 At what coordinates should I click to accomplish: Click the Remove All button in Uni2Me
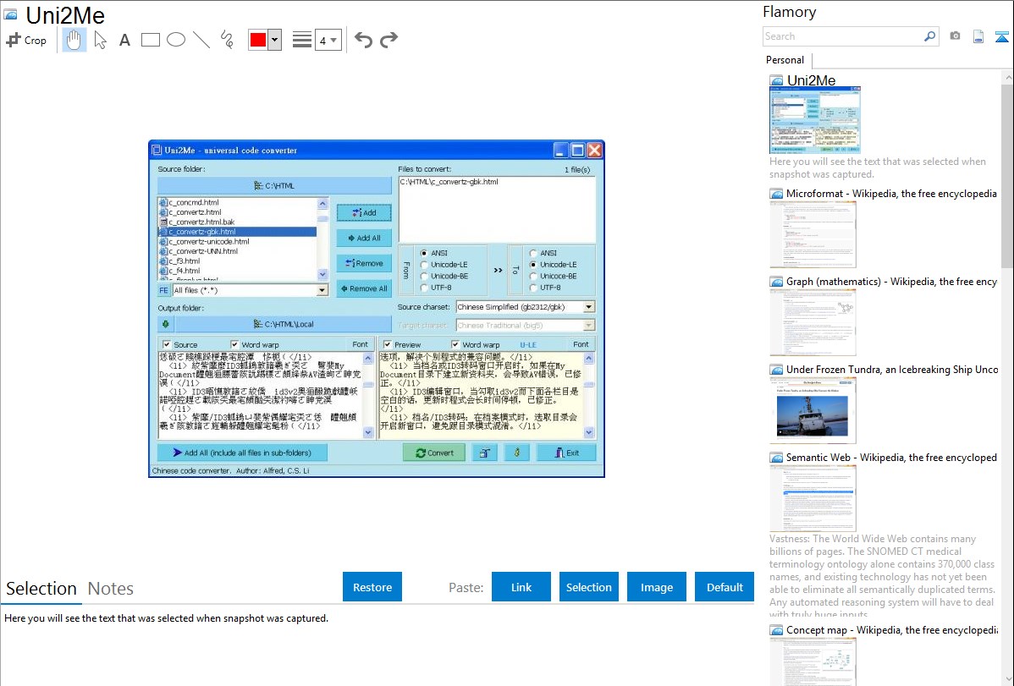364,288
